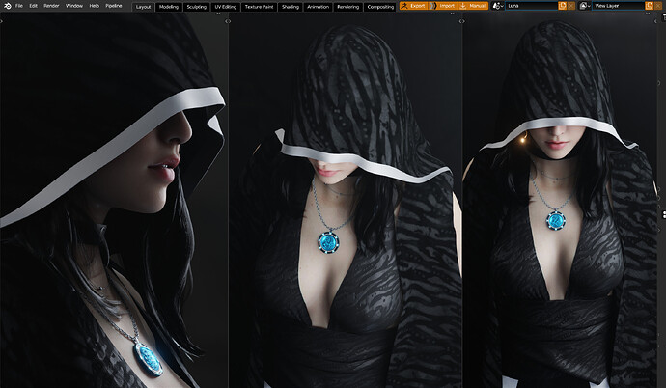Open the Help menu
Image resolution: width=666 pixels, height=388 pixels.
click(x=94, y=6)
